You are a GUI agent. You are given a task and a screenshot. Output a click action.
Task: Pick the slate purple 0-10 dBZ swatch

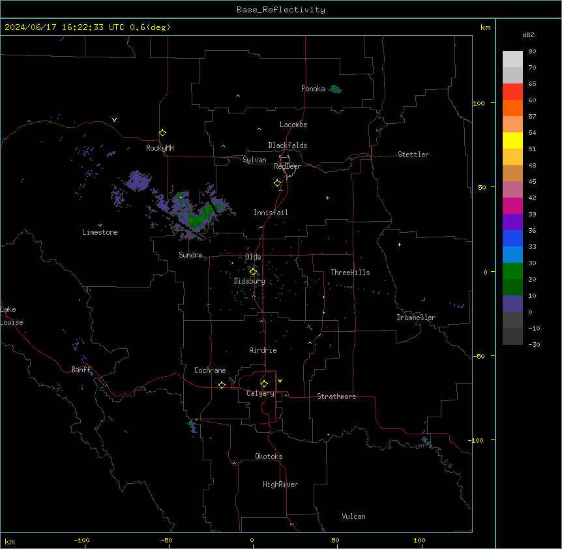pos(512,304)
